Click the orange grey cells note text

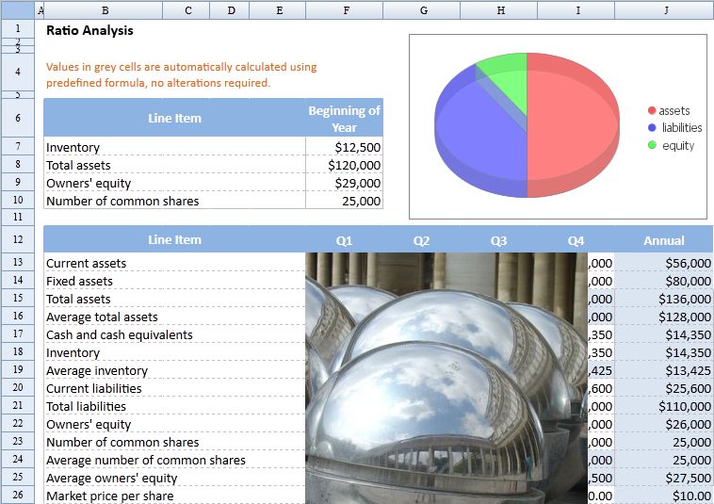coord(181,74)
